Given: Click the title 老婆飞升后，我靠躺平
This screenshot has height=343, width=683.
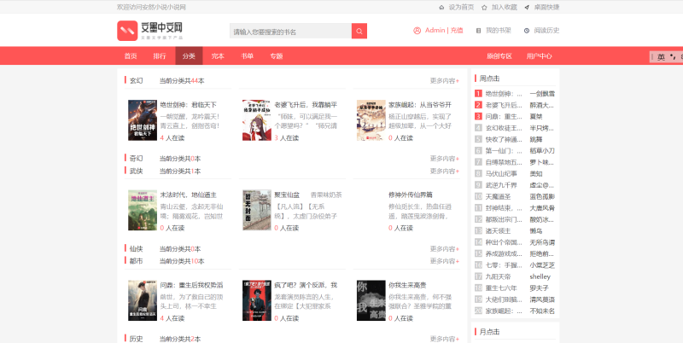Looking at the screenshot, I should pos(306,105).
